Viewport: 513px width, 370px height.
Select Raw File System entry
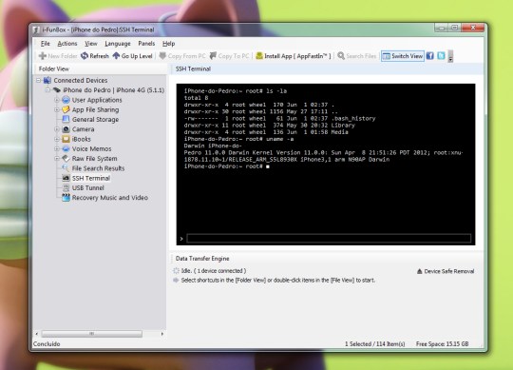tap(94, 159)
